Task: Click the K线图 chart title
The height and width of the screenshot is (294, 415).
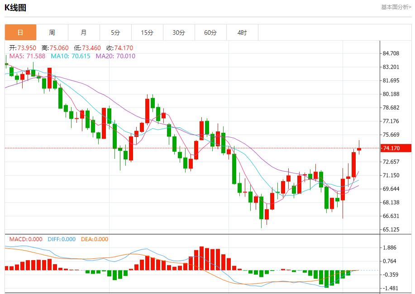Action: click(x=15, y=8)
